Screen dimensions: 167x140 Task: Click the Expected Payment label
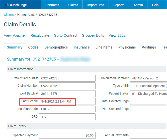point(25,135)
